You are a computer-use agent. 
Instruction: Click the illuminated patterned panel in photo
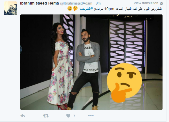coord(126,45)
